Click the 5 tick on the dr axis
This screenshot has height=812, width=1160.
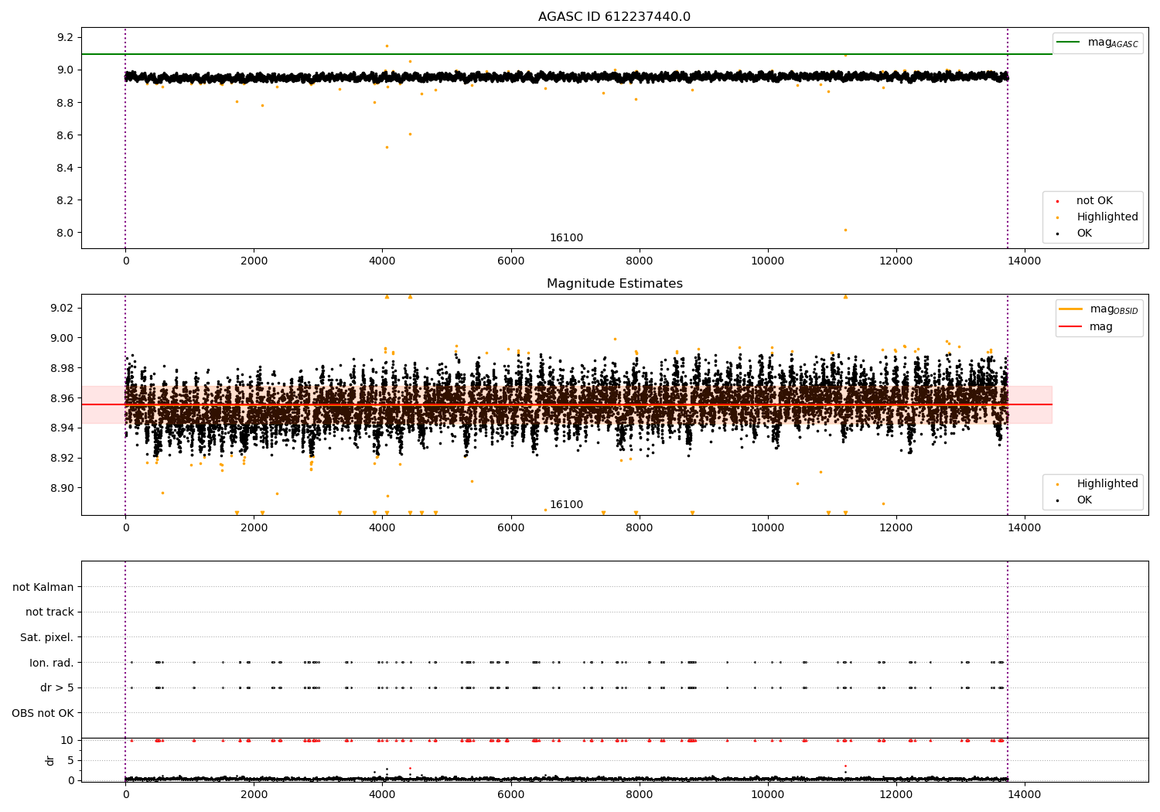70,760
